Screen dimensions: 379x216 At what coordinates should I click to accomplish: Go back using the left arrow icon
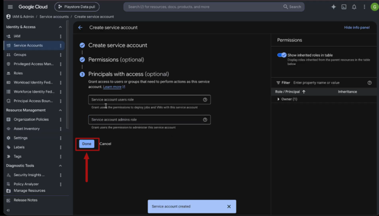pos(80,28)
